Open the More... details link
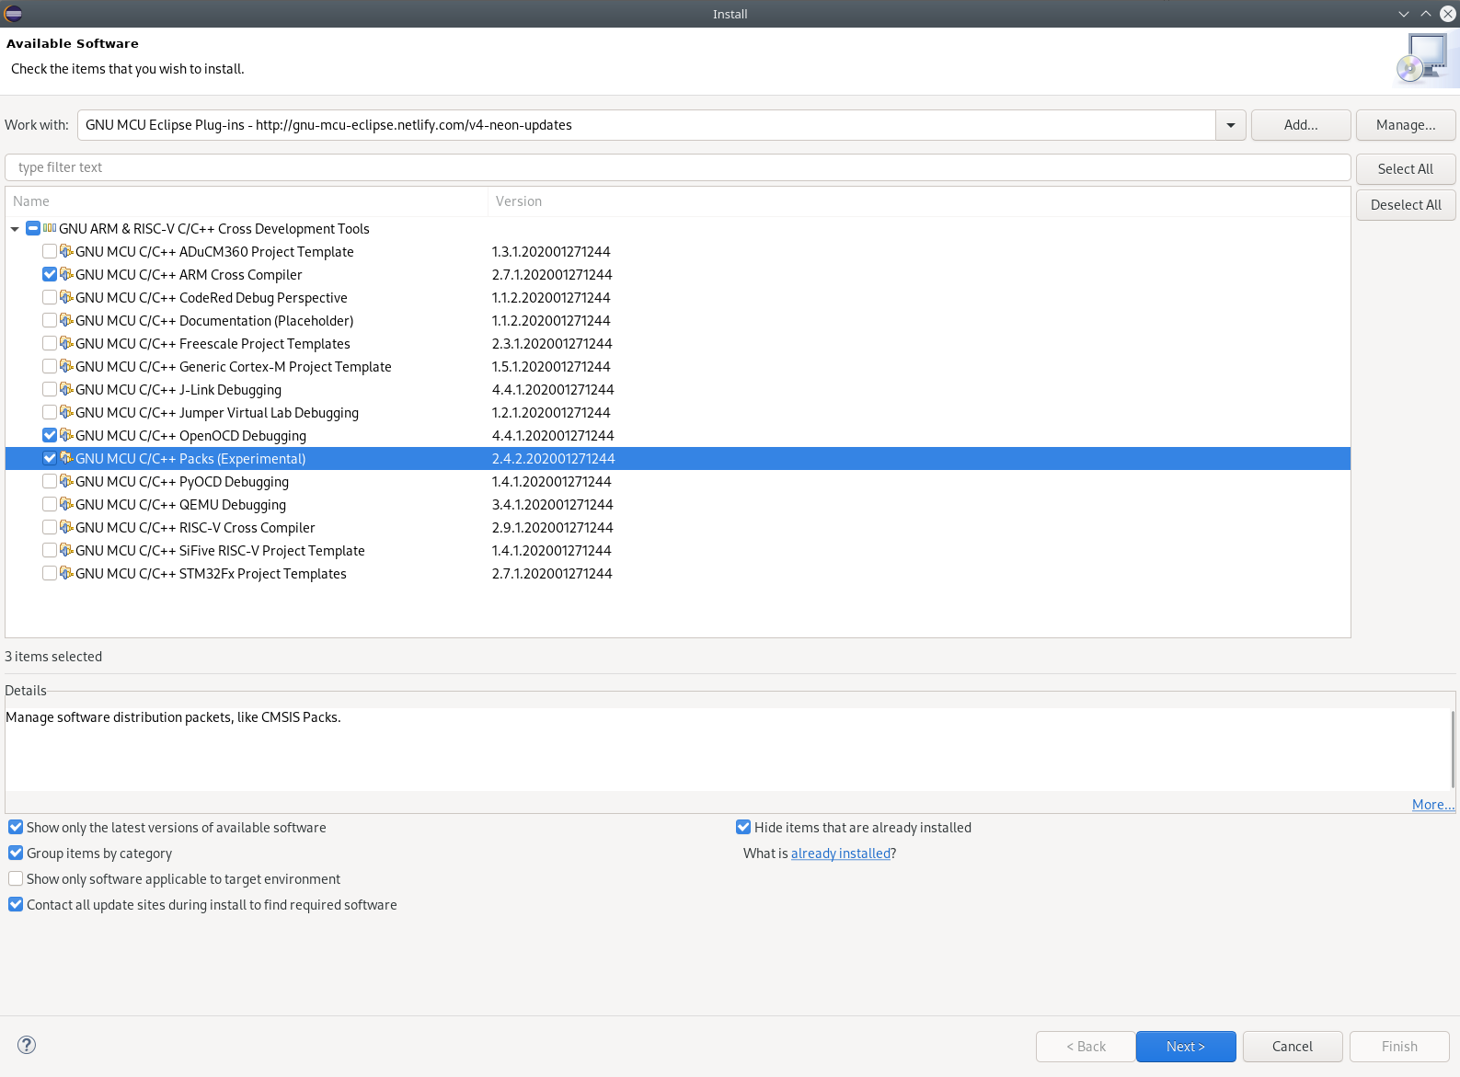The width and height of the screenshot is (1460, 1077). tap(1432, 805)
